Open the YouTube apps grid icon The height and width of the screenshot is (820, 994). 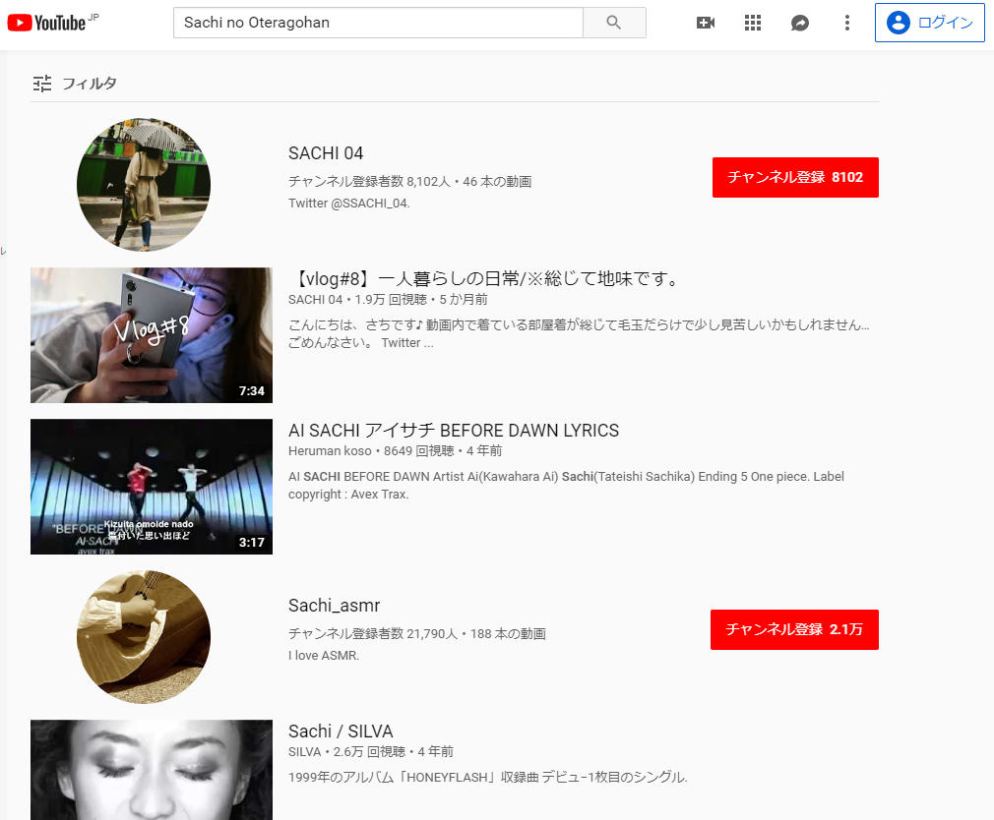[x=753, y=23]
